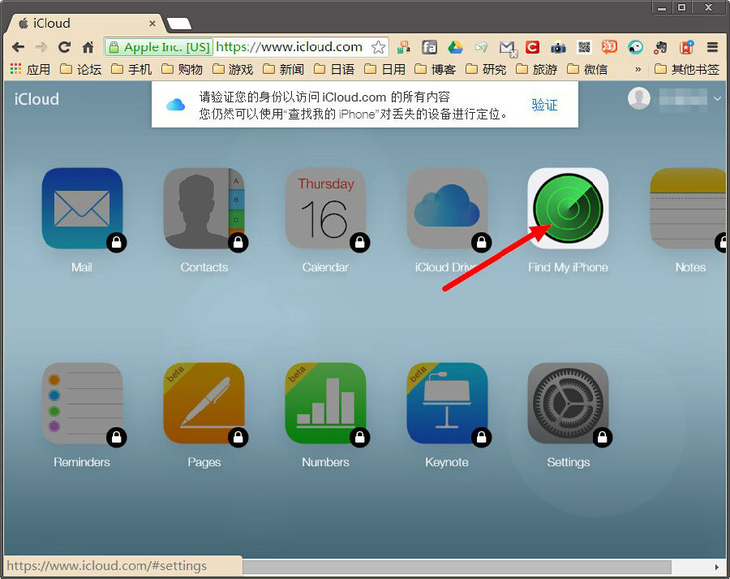Open the 微信 bookmarks folder

tap(587, 70)
